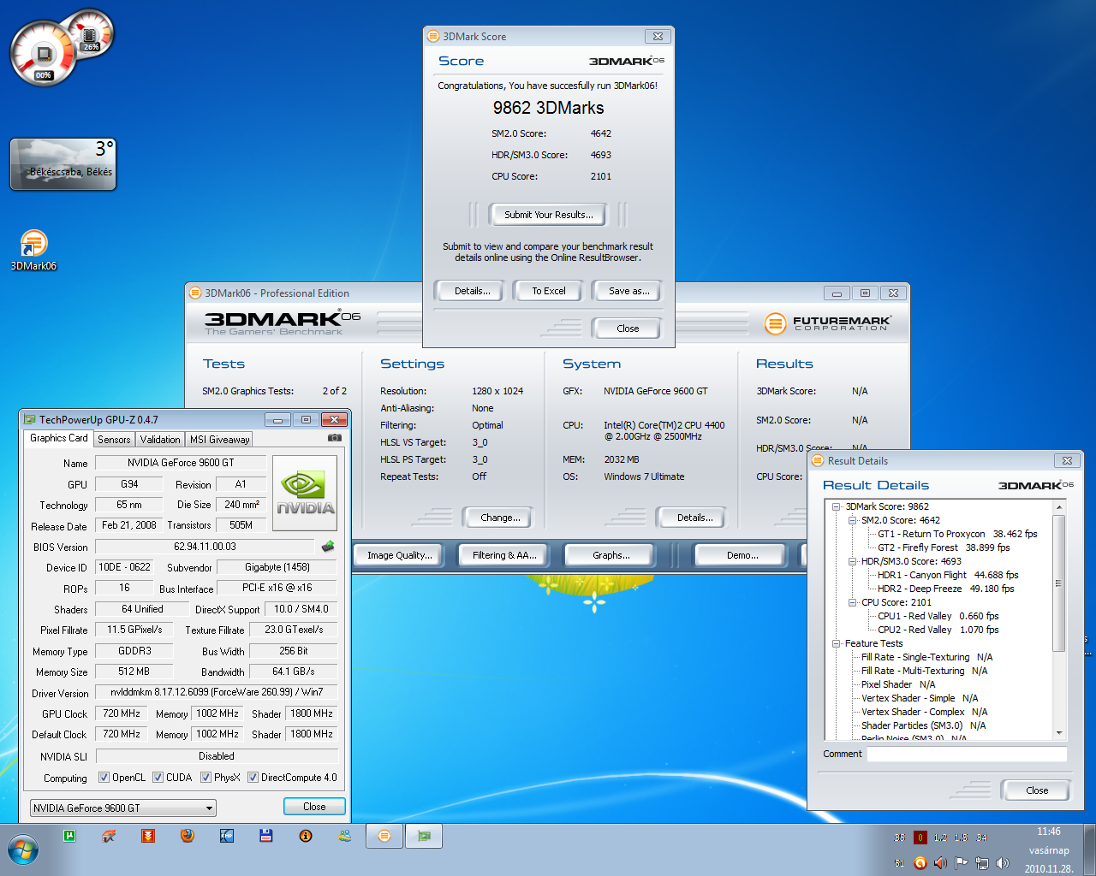Switch to the Sensors tab
This screenshot has height=876, width=1096.
click(x=114, y=440)
